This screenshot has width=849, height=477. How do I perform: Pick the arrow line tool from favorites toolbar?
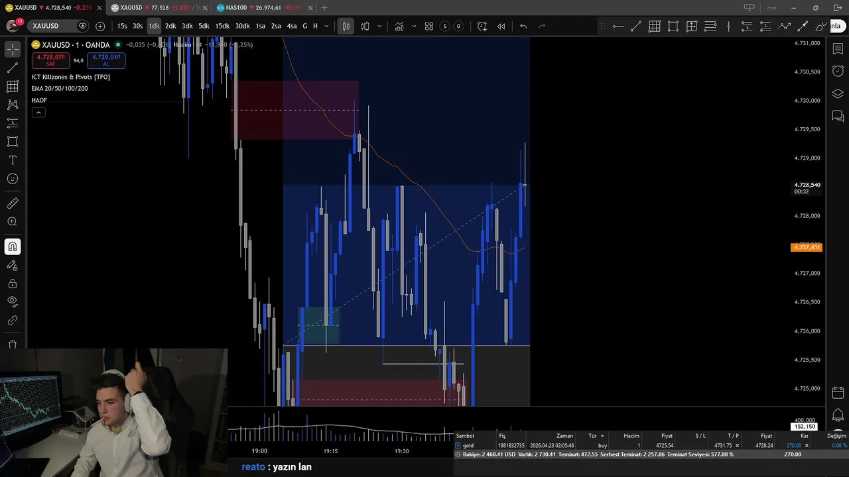click(x=803, y=26)
